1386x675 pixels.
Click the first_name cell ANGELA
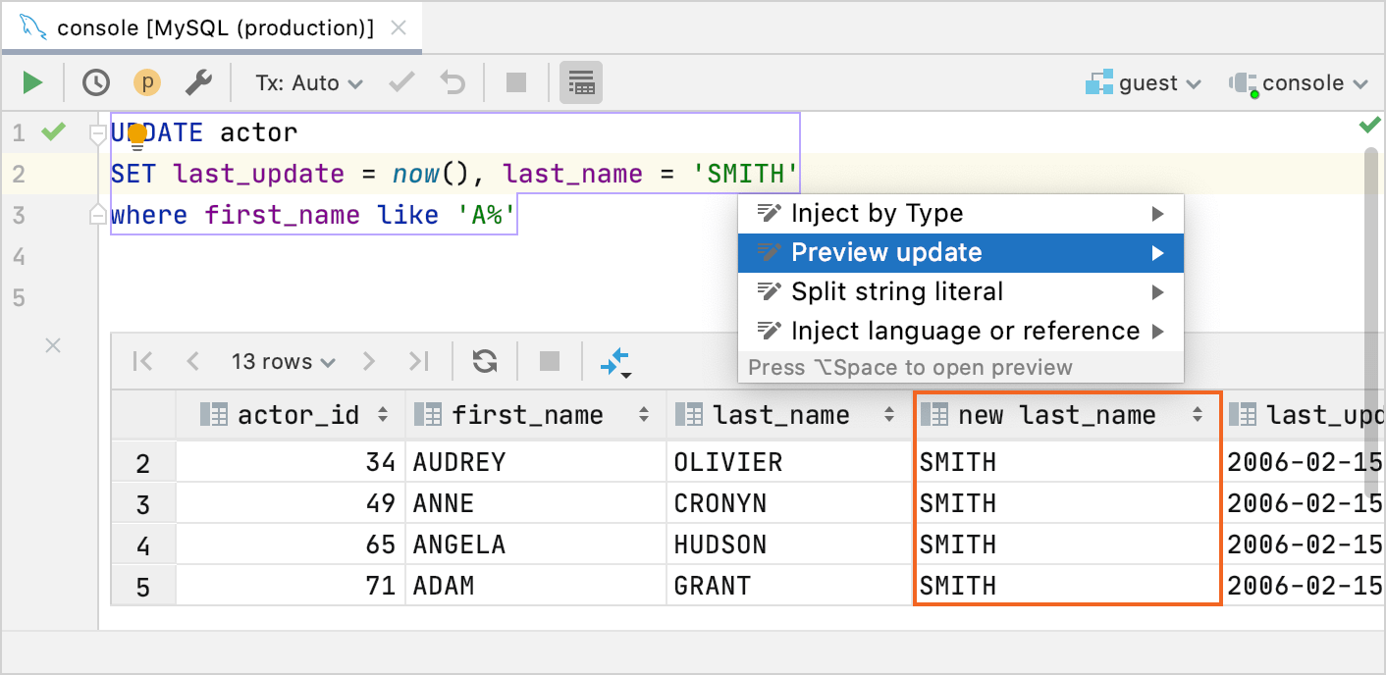(x=536, y=545)
